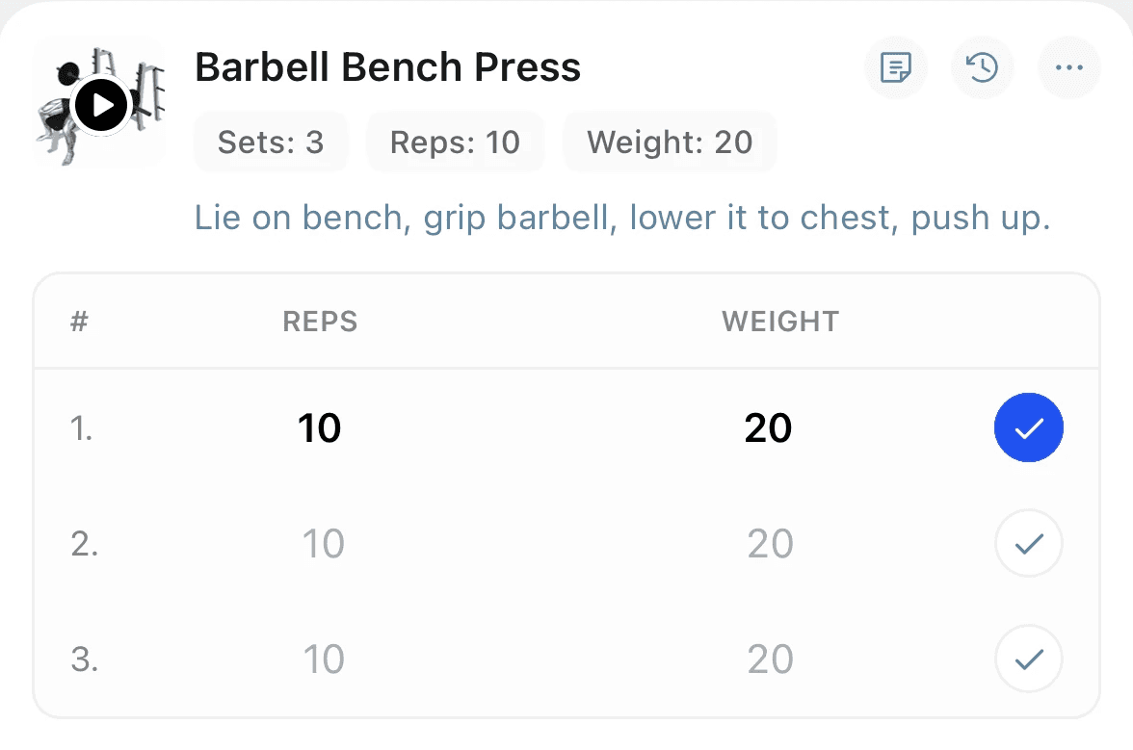The width and height of the screenshot is (1133, 750).
Task: Edit the weight value for set 2
Action: [771, 544]
